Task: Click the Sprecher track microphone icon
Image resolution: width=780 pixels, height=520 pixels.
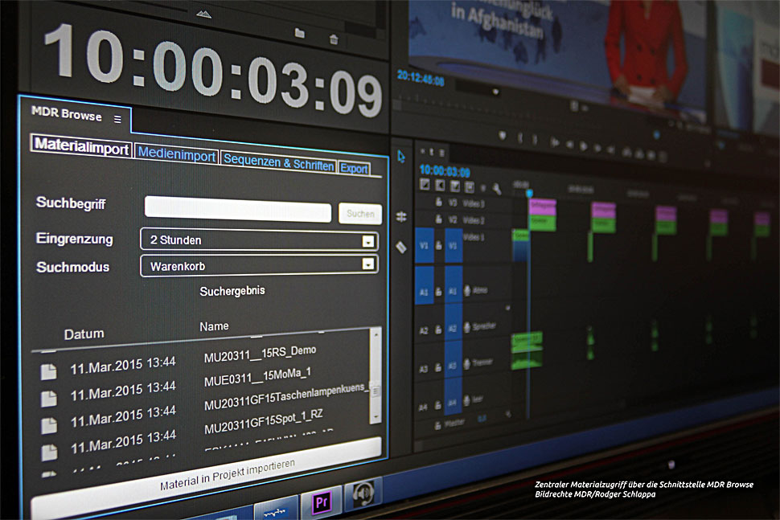Action: click(x=467, y=327)
